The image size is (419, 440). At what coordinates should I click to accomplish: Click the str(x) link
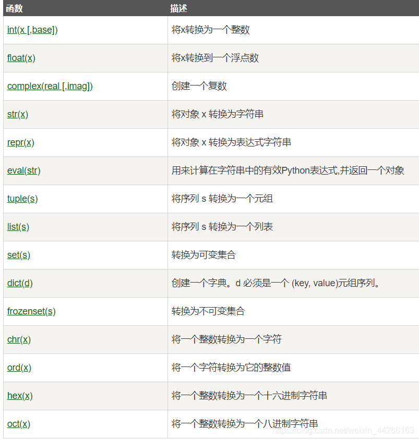coord(18,114)
